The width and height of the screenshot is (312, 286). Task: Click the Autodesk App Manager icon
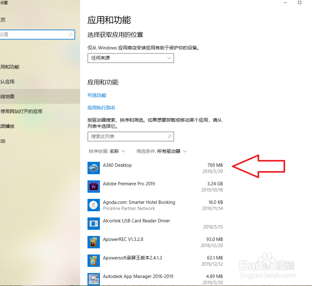coord(94,279)
